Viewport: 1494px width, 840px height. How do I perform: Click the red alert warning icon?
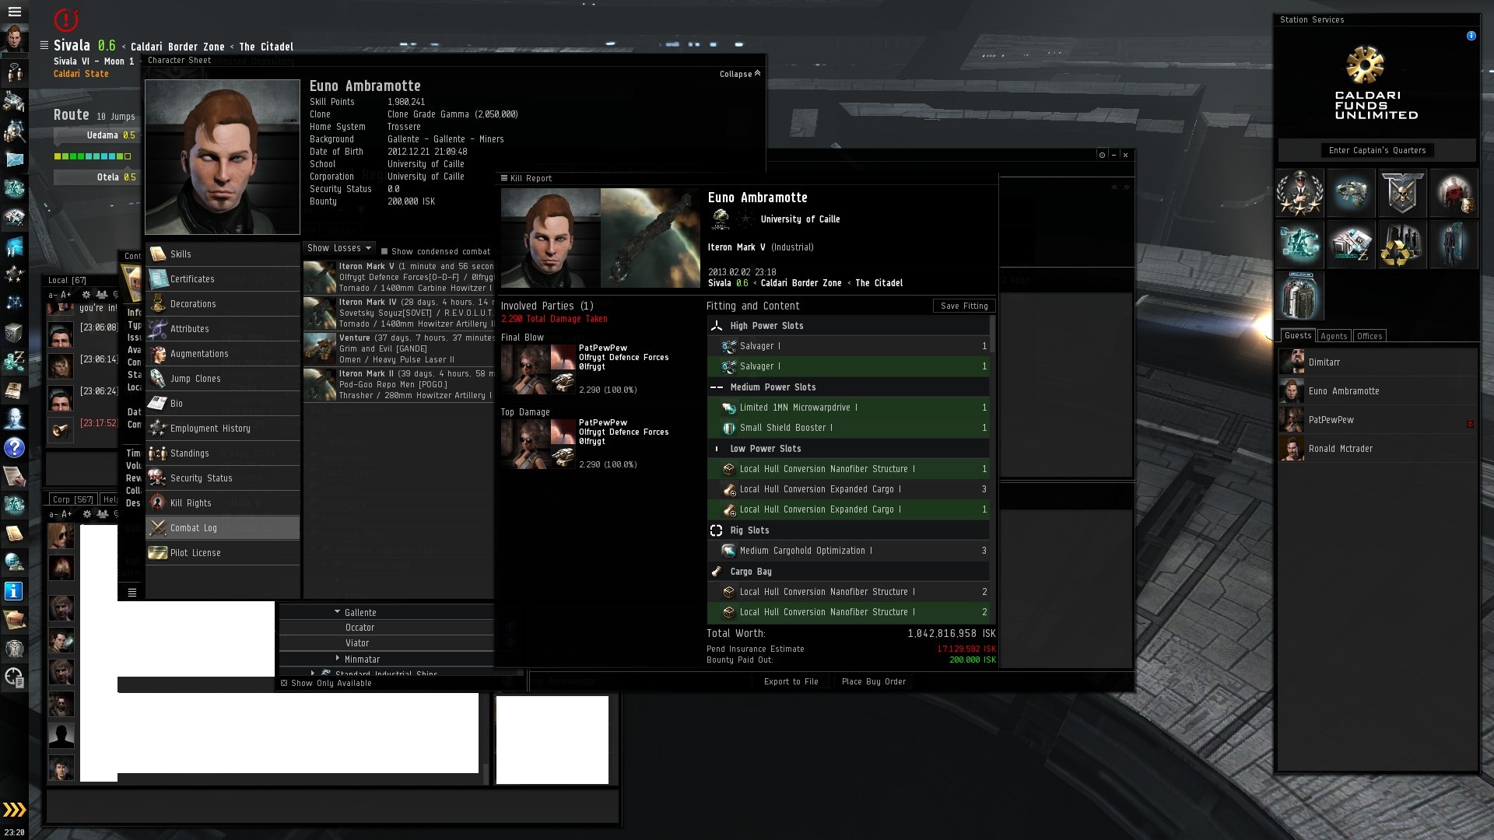(x=67, y=19)
